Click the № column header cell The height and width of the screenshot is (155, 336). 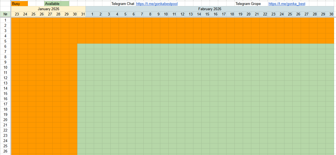pyautogui.click(x=6, y=14)
